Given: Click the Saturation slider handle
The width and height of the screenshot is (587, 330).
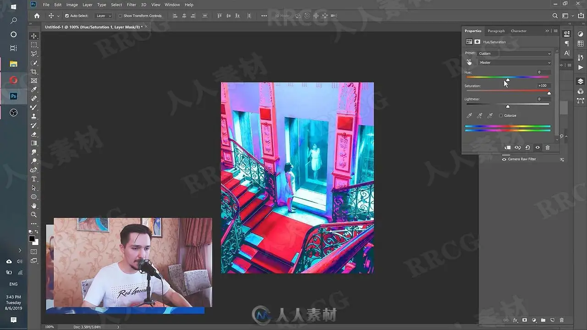Looking at the screenshot, I should point(549,93).
